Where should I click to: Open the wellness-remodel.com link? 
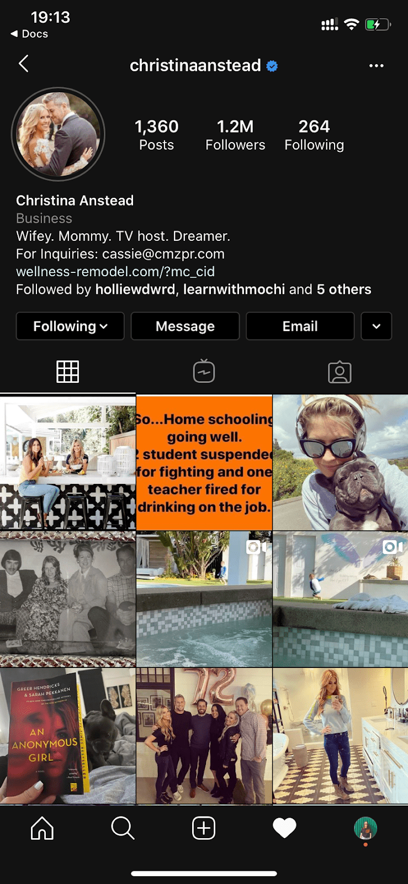(x=115, y=271)
